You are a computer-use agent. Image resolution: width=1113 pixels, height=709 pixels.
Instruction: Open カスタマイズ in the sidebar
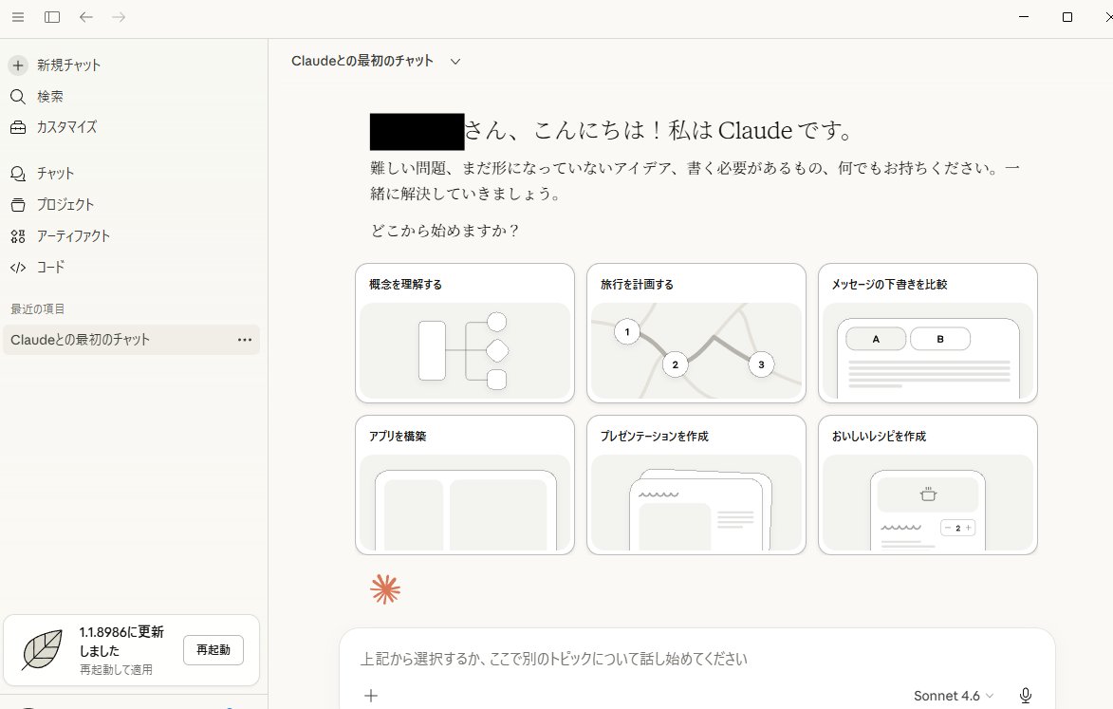[x=66, y=128]
